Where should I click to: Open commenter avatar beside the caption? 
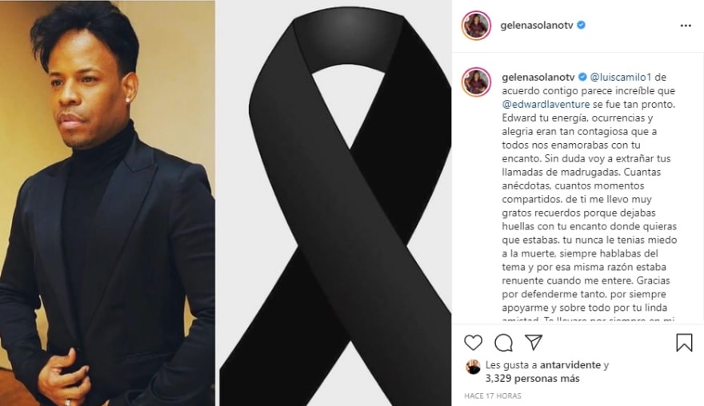click(x=476, y=82)
